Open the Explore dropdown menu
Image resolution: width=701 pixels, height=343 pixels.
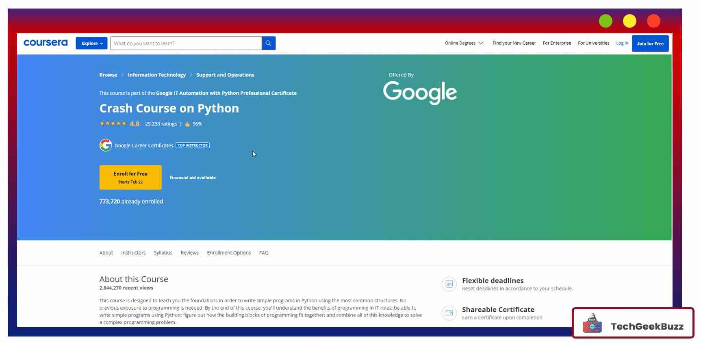point(91,43)
